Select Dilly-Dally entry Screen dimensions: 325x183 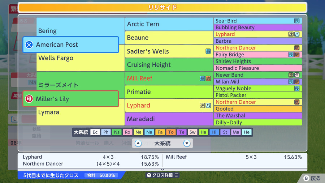[258, 122]
